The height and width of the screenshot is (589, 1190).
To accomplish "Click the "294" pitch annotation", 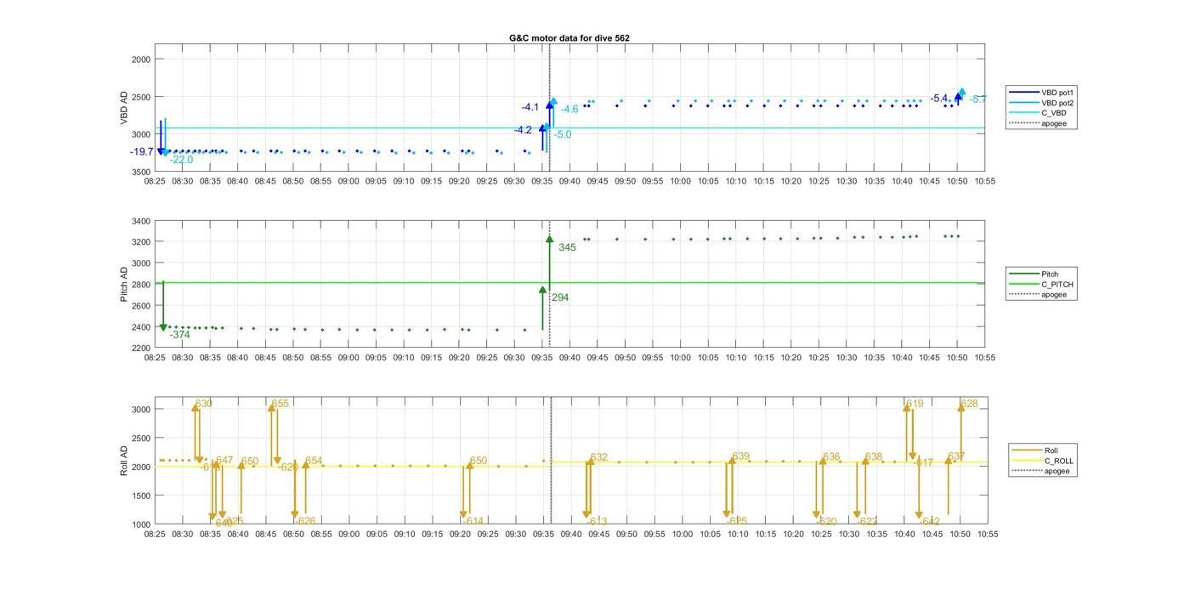I will click(560, 298).
